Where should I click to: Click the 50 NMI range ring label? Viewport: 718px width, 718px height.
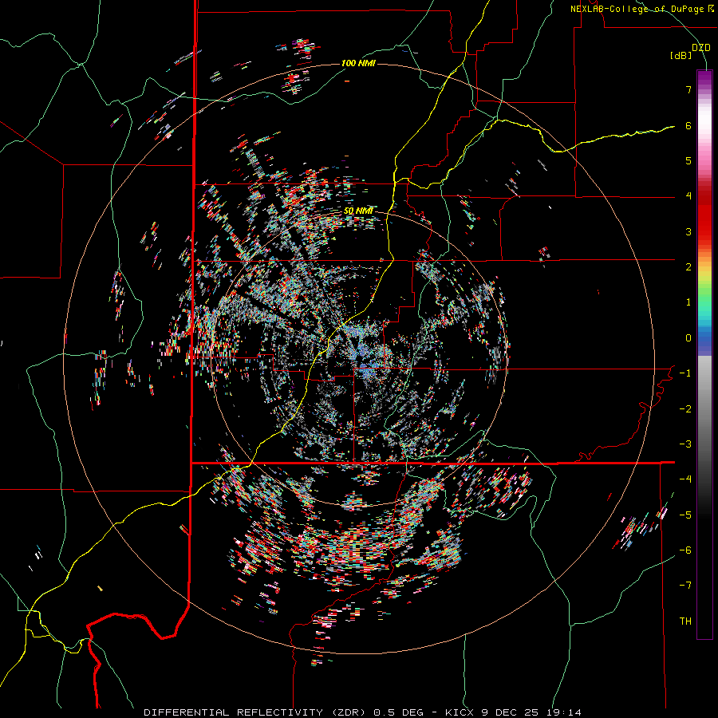tap(358, 211)
